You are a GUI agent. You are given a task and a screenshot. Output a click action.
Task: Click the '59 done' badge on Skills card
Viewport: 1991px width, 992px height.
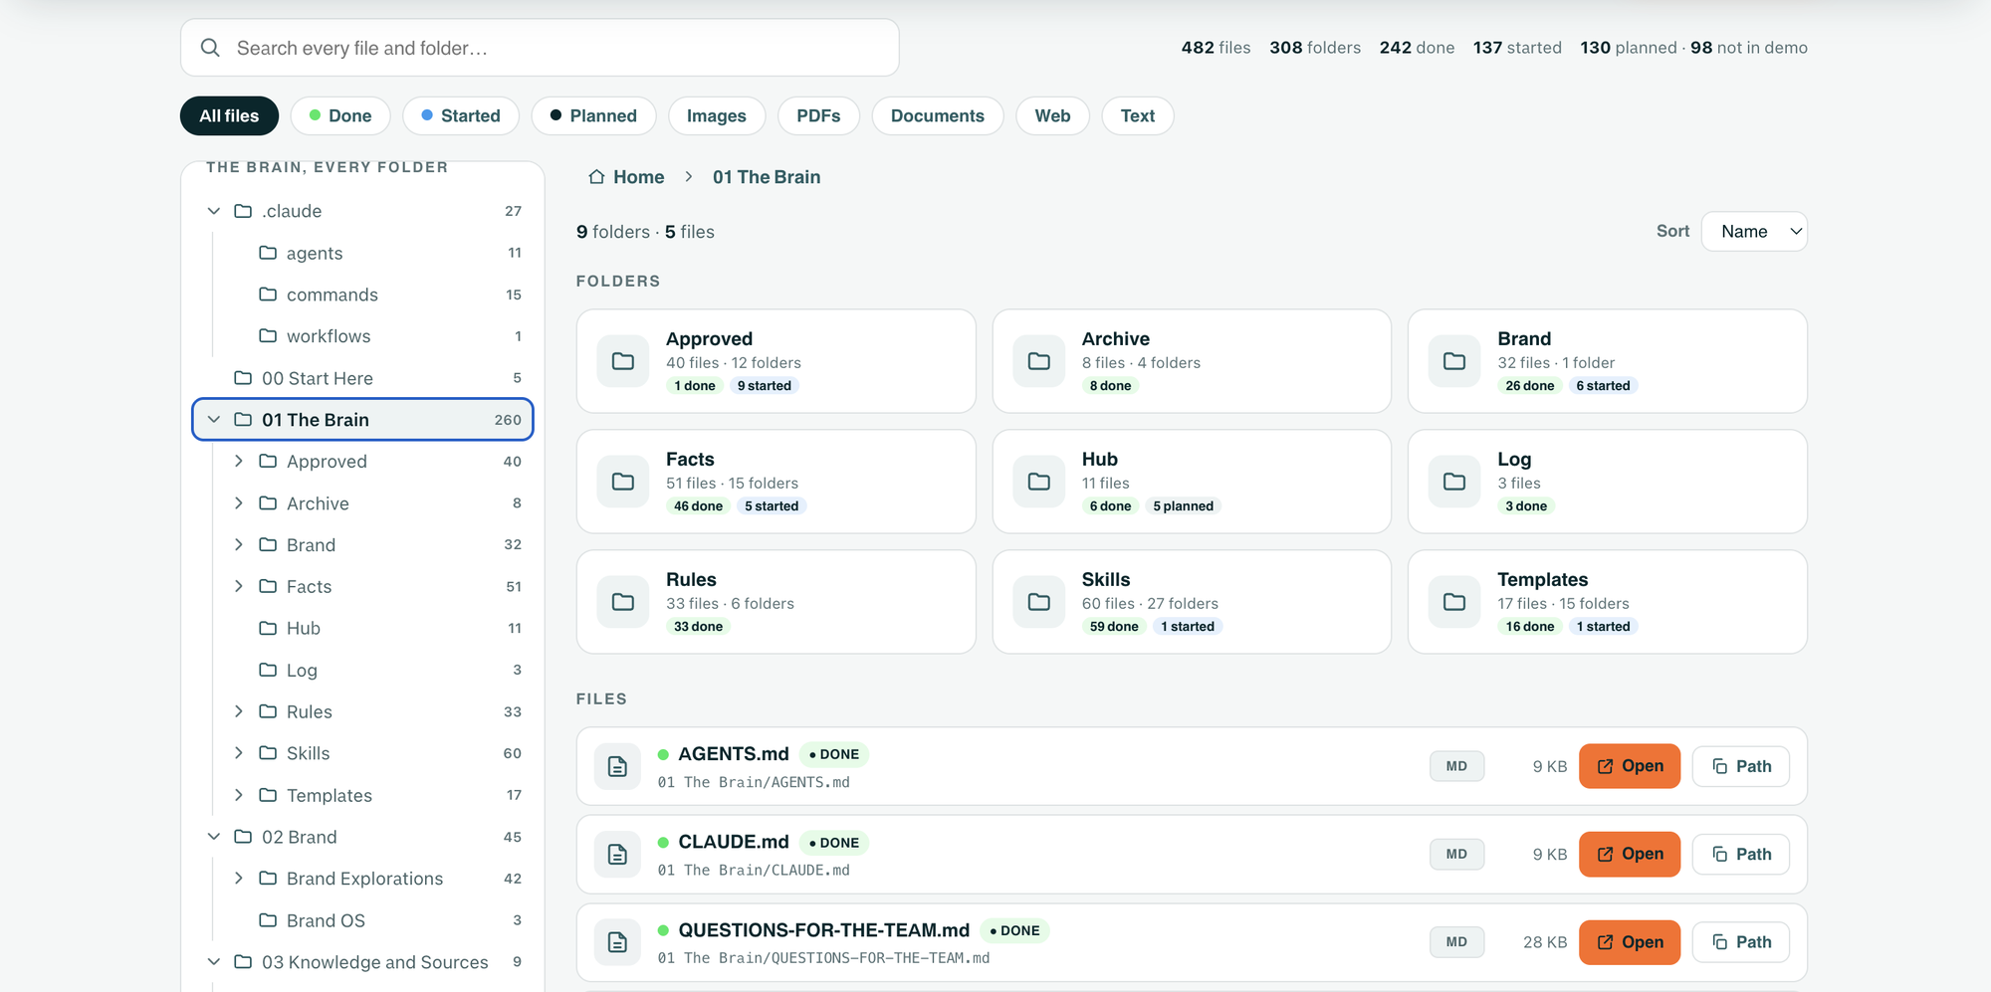coord(1114,627)
